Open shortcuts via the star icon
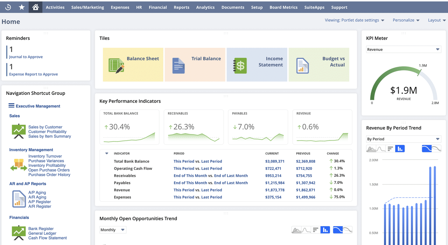448x245 pixels. [x=21, y=7]
